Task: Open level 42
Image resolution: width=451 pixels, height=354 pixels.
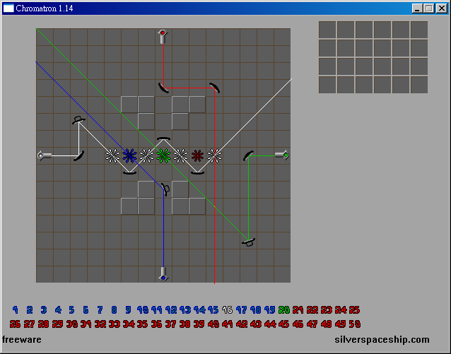Action: click(242, 324)
